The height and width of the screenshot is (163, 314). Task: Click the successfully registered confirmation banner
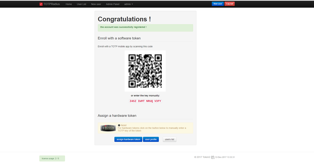145,28
